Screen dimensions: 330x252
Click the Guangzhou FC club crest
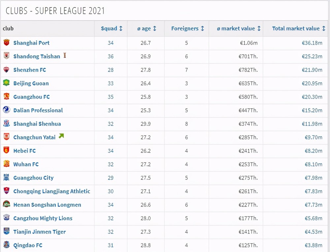click(x=7, y=96)
